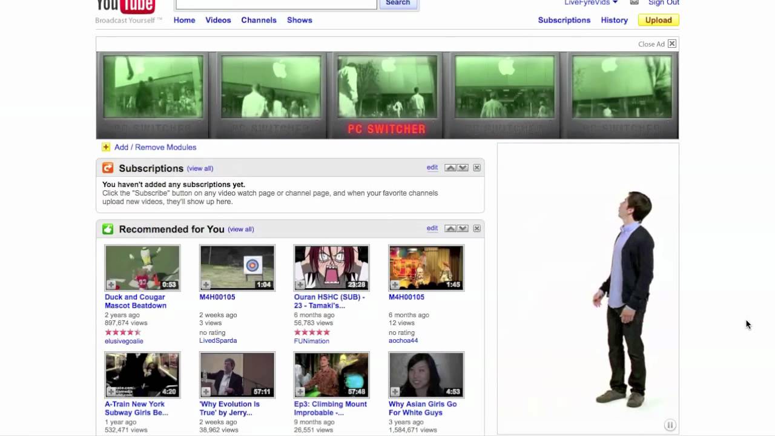Add the 1:45 M4H00105 video to queue
This screenshot has height=436, width=775.
tap(395, 285)
